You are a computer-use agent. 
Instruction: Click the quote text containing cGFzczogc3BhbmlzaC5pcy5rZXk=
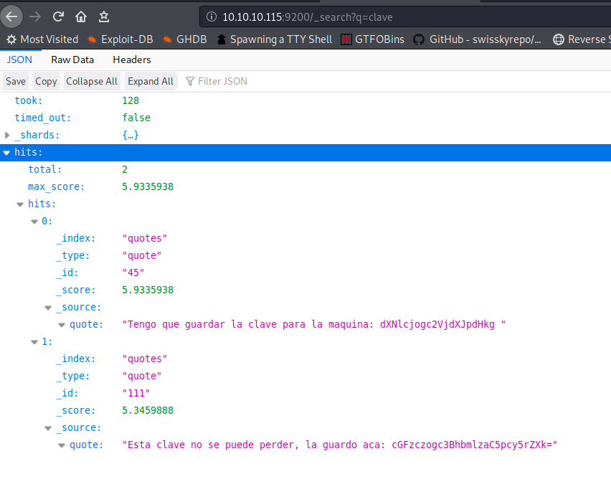tap(340, 445)
